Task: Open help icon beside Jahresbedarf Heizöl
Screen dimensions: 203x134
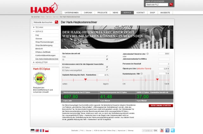Action: click(147, 54)
